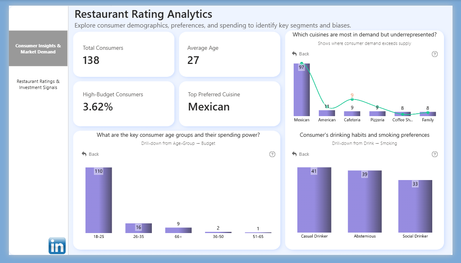This screenshot has width=461, height=263.
Task: Select the Consumer Insights & Market Demand tab
Action: [38, 48]
